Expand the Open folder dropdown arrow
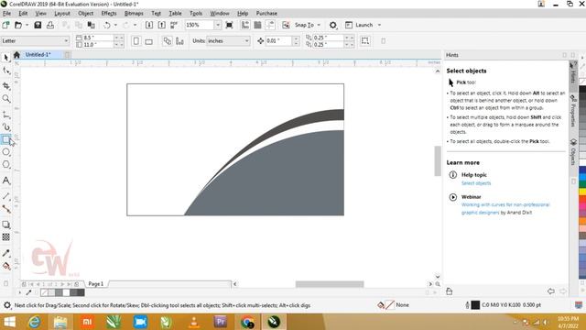The width and height of the screenshot is (586, 330). (27, 25)
